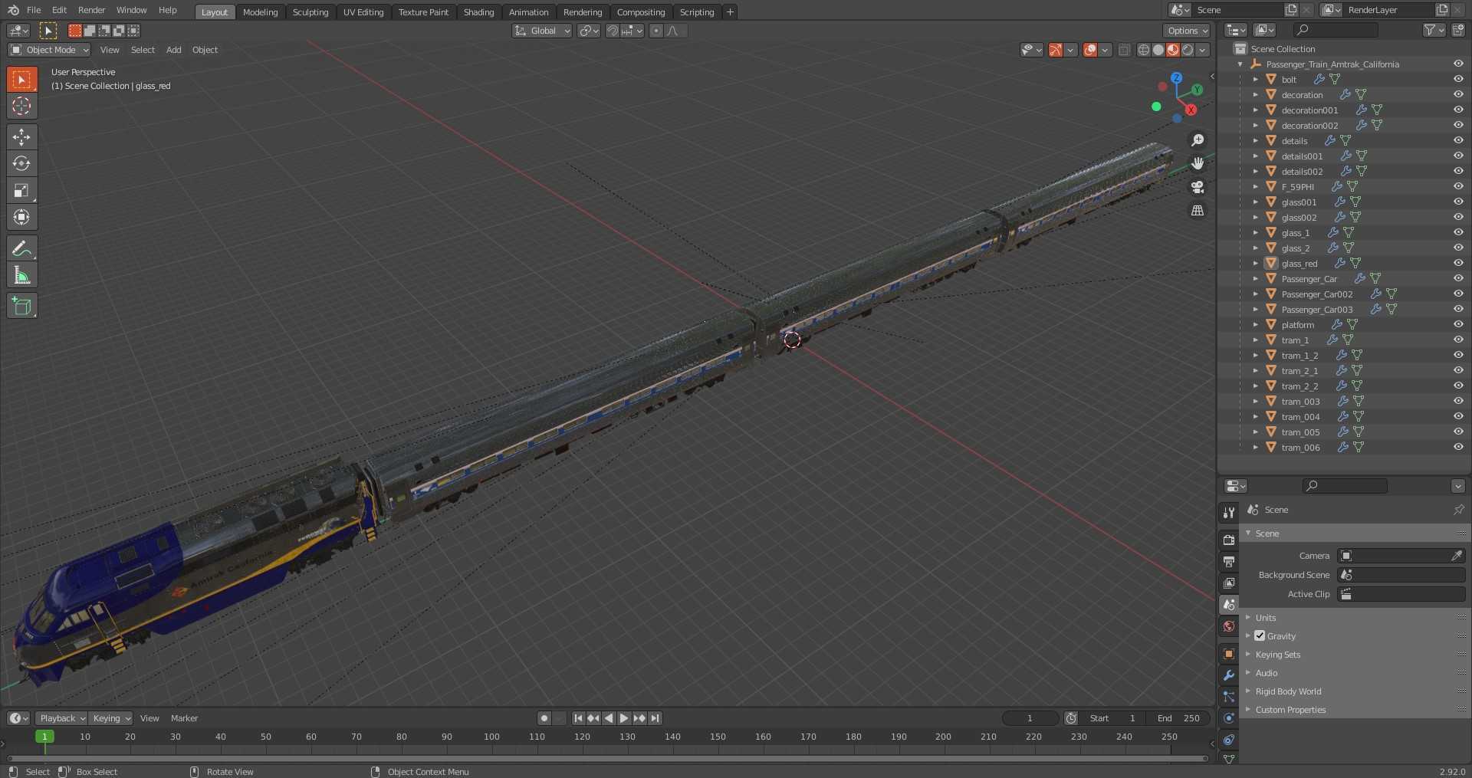Open the Playback popover
The image size is (1472, 778).
pyautogui.click(x=61, y=718)
